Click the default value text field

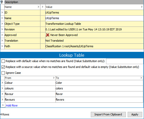(x=125, y=61)
